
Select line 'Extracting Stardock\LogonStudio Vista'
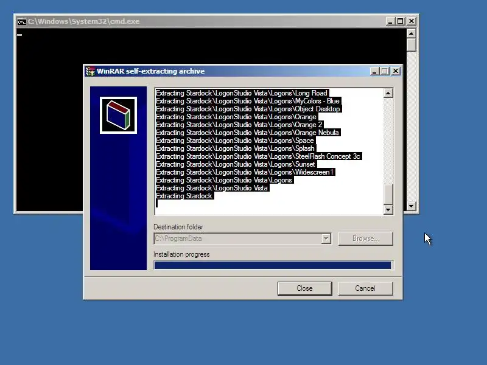tap(212, 188)
